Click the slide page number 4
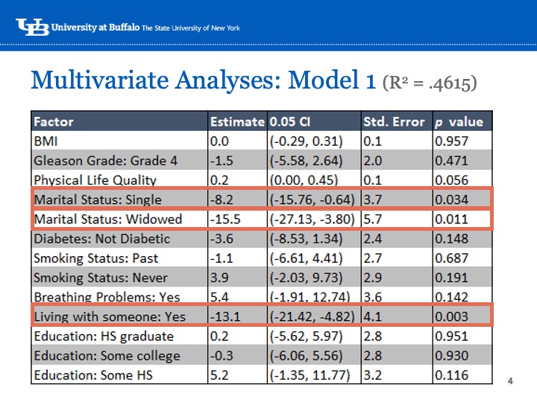 click(x=510, y=382)
